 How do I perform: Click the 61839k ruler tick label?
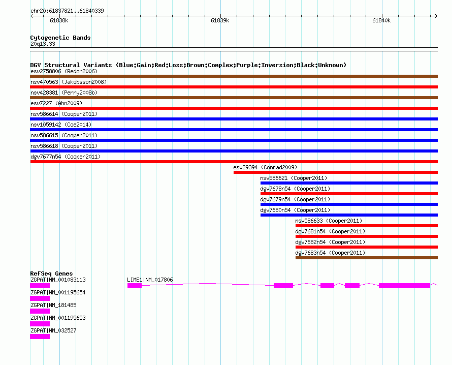pyautogui.click(x=220, y=20)
